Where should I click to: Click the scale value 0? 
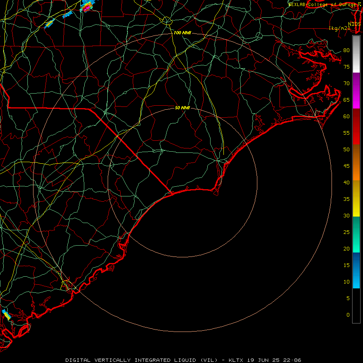pyautogui.click(x=348, y=315)
